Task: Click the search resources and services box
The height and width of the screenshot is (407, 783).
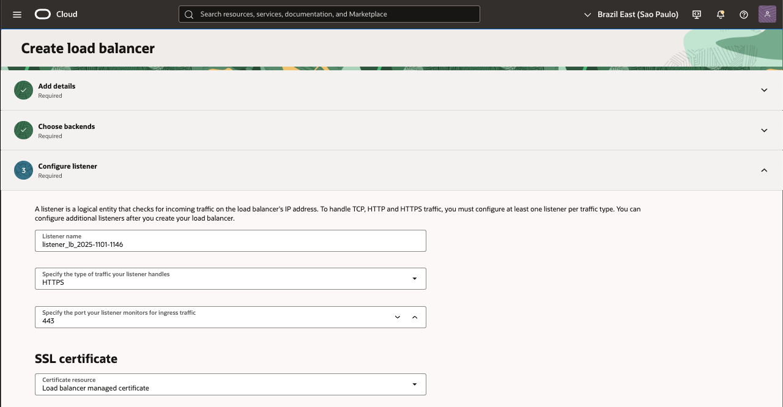Action: click(329, 14)
